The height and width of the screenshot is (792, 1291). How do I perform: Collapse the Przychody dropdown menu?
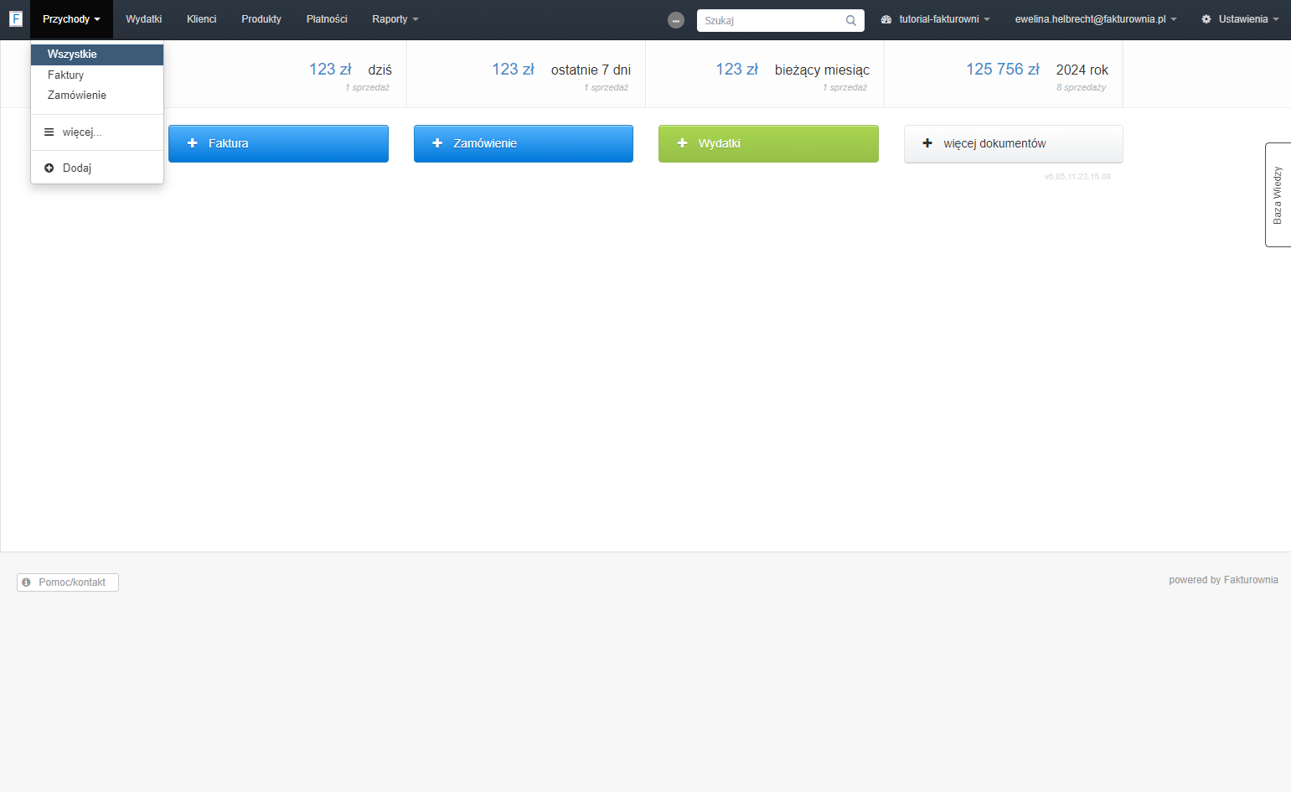tap(71, 19)
